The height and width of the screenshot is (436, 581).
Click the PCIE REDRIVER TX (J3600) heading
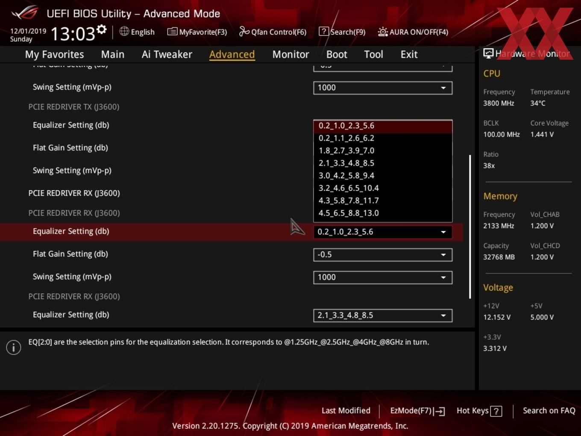point(74,107)
